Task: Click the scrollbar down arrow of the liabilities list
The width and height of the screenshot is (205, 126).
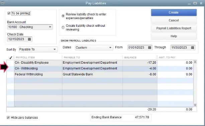Action: pos(195,105)
